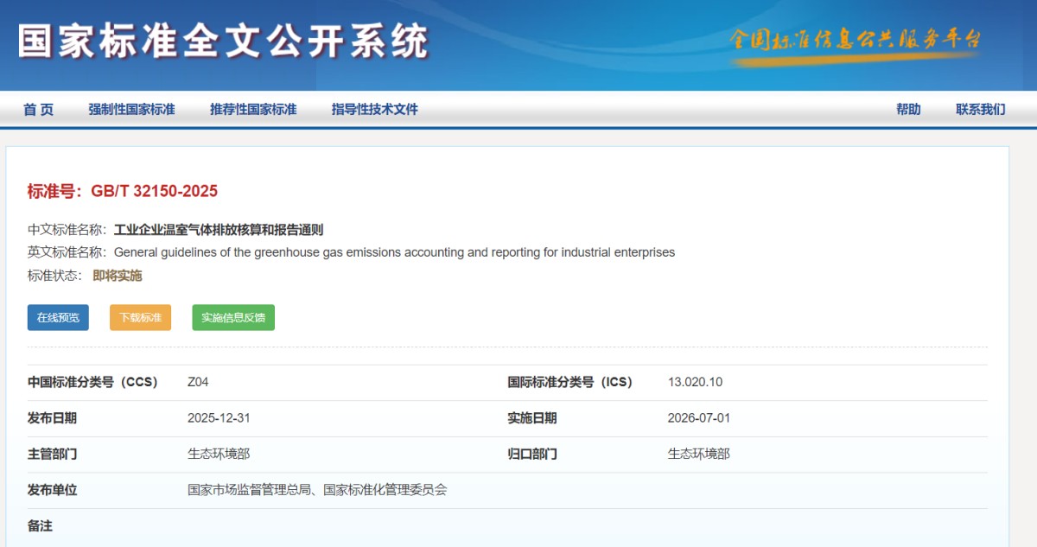Click the 全国标准信息公共服务平台 calligraphy logo
Viewport: 1037px width, 547px height.
[854, 41]
